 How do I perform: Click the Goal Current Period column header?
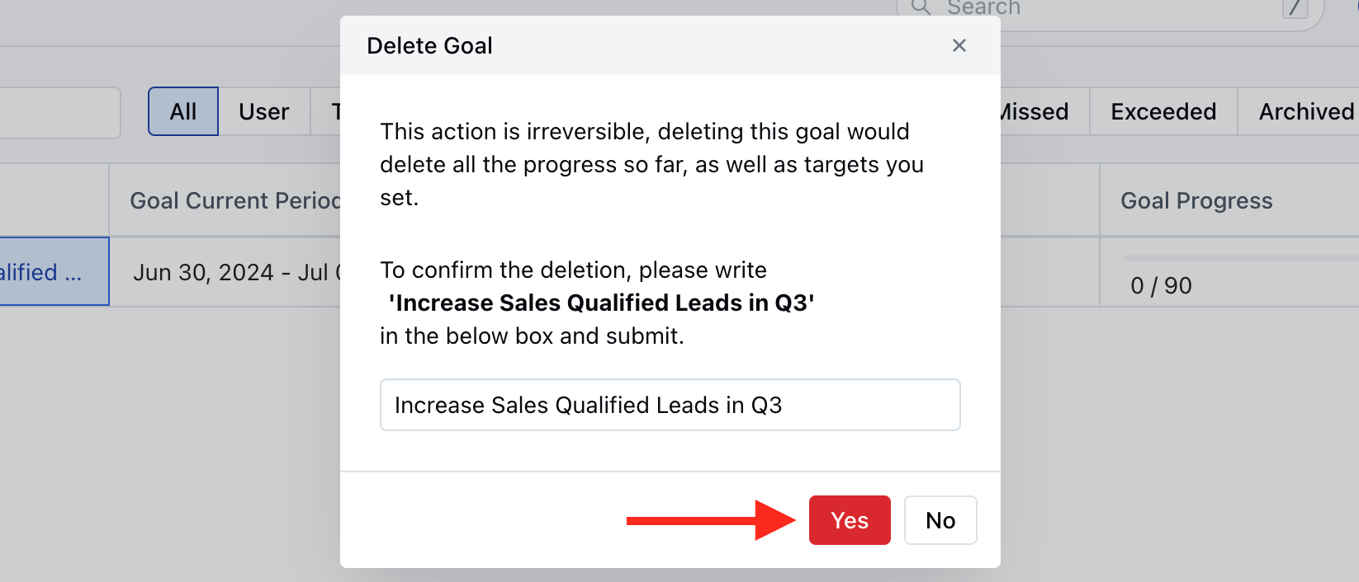coord(234,200)
